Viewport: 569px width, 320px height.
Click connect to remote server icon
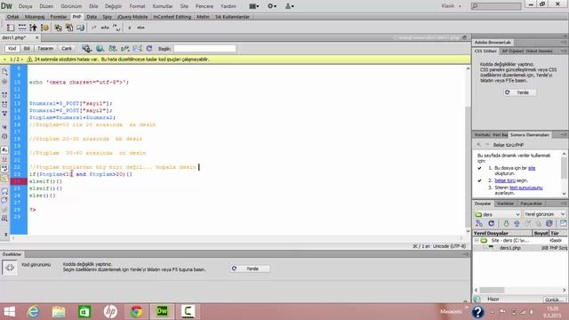tap(479, 223)
